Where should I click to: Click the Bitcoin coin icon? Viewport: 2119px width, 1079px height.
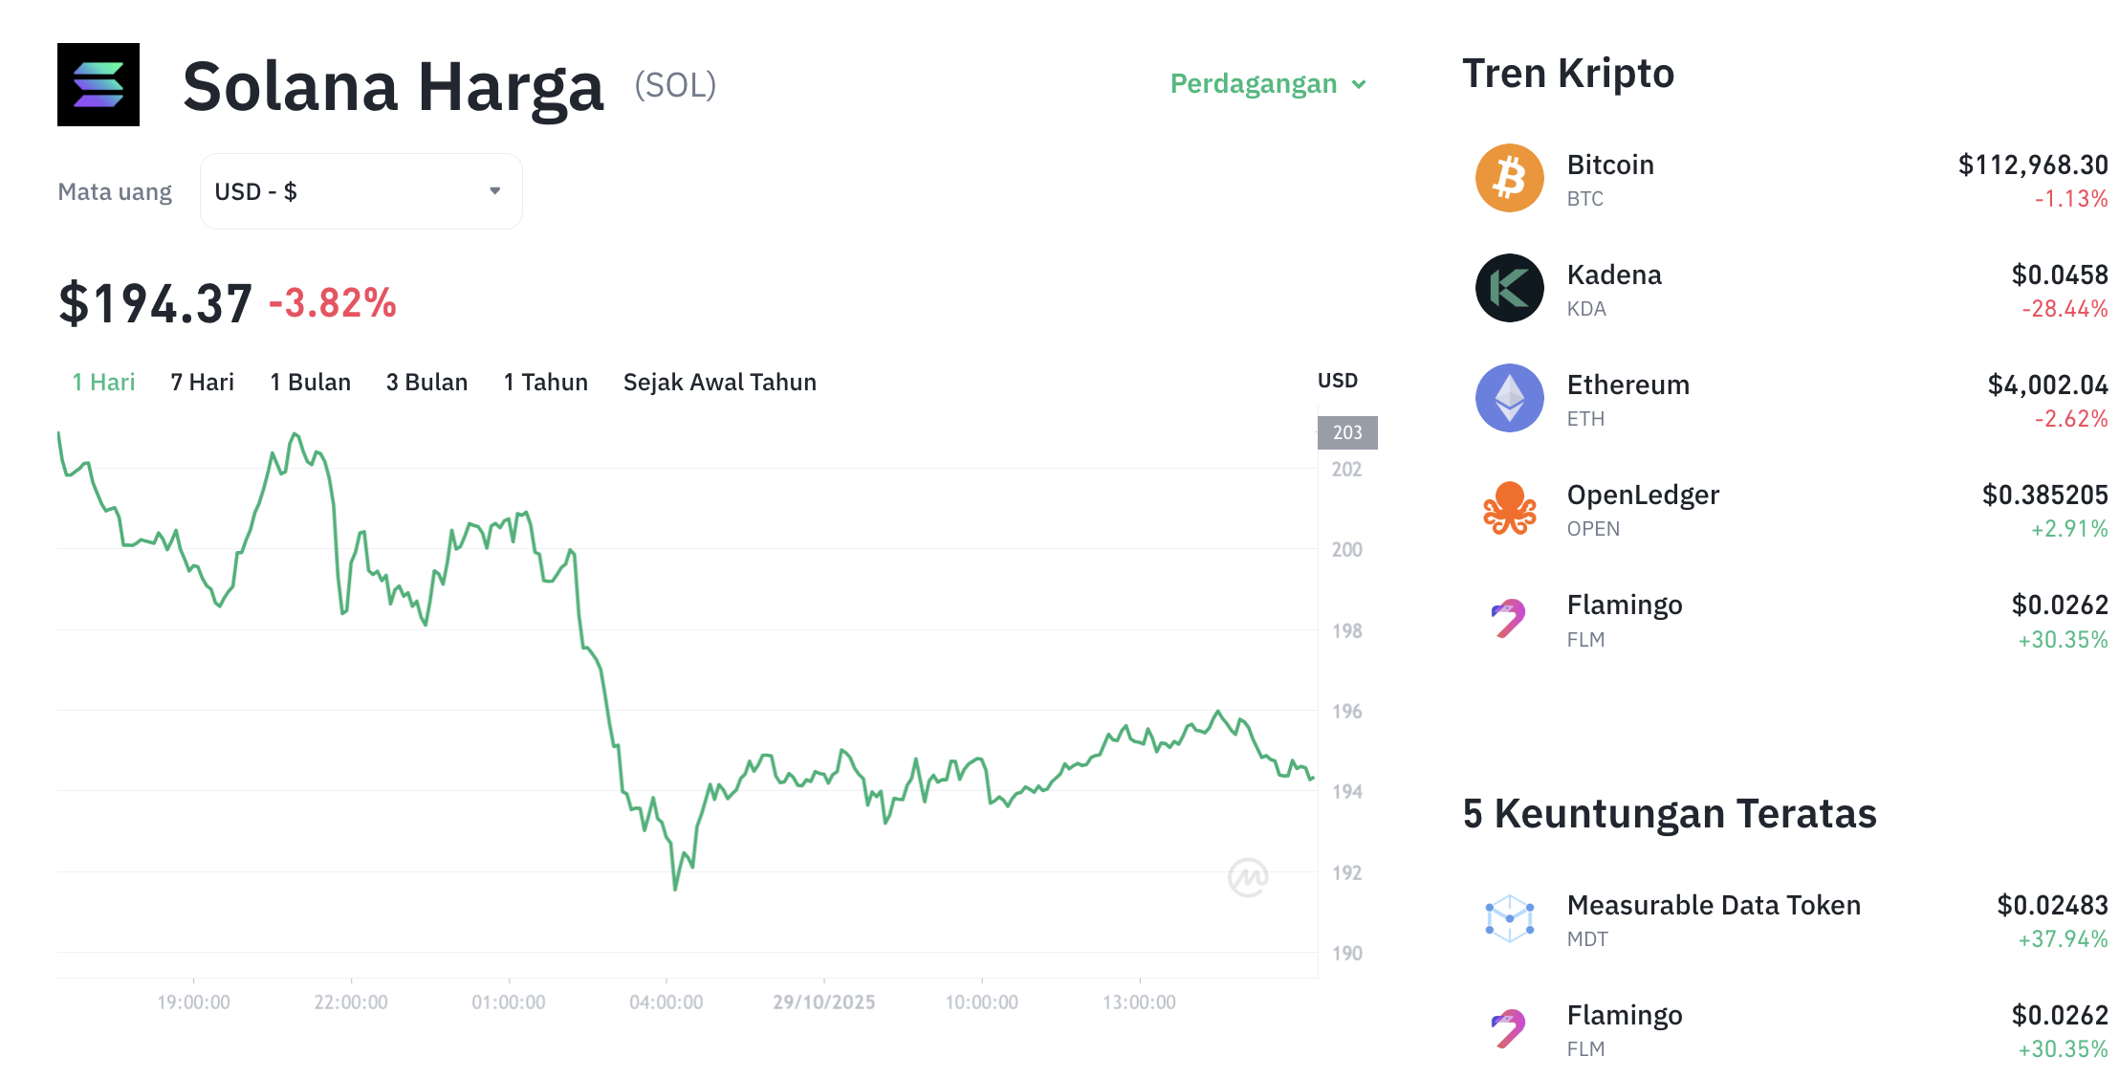point(1509,179)
